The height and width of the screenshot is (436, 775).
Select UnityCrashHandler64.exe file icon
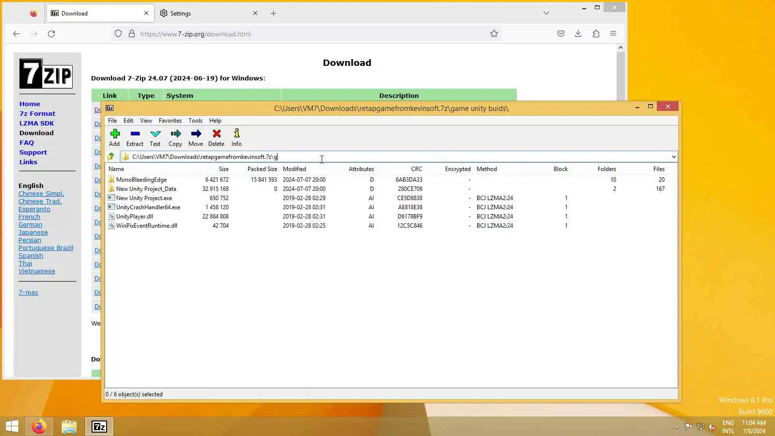click(x=111, y=207)
